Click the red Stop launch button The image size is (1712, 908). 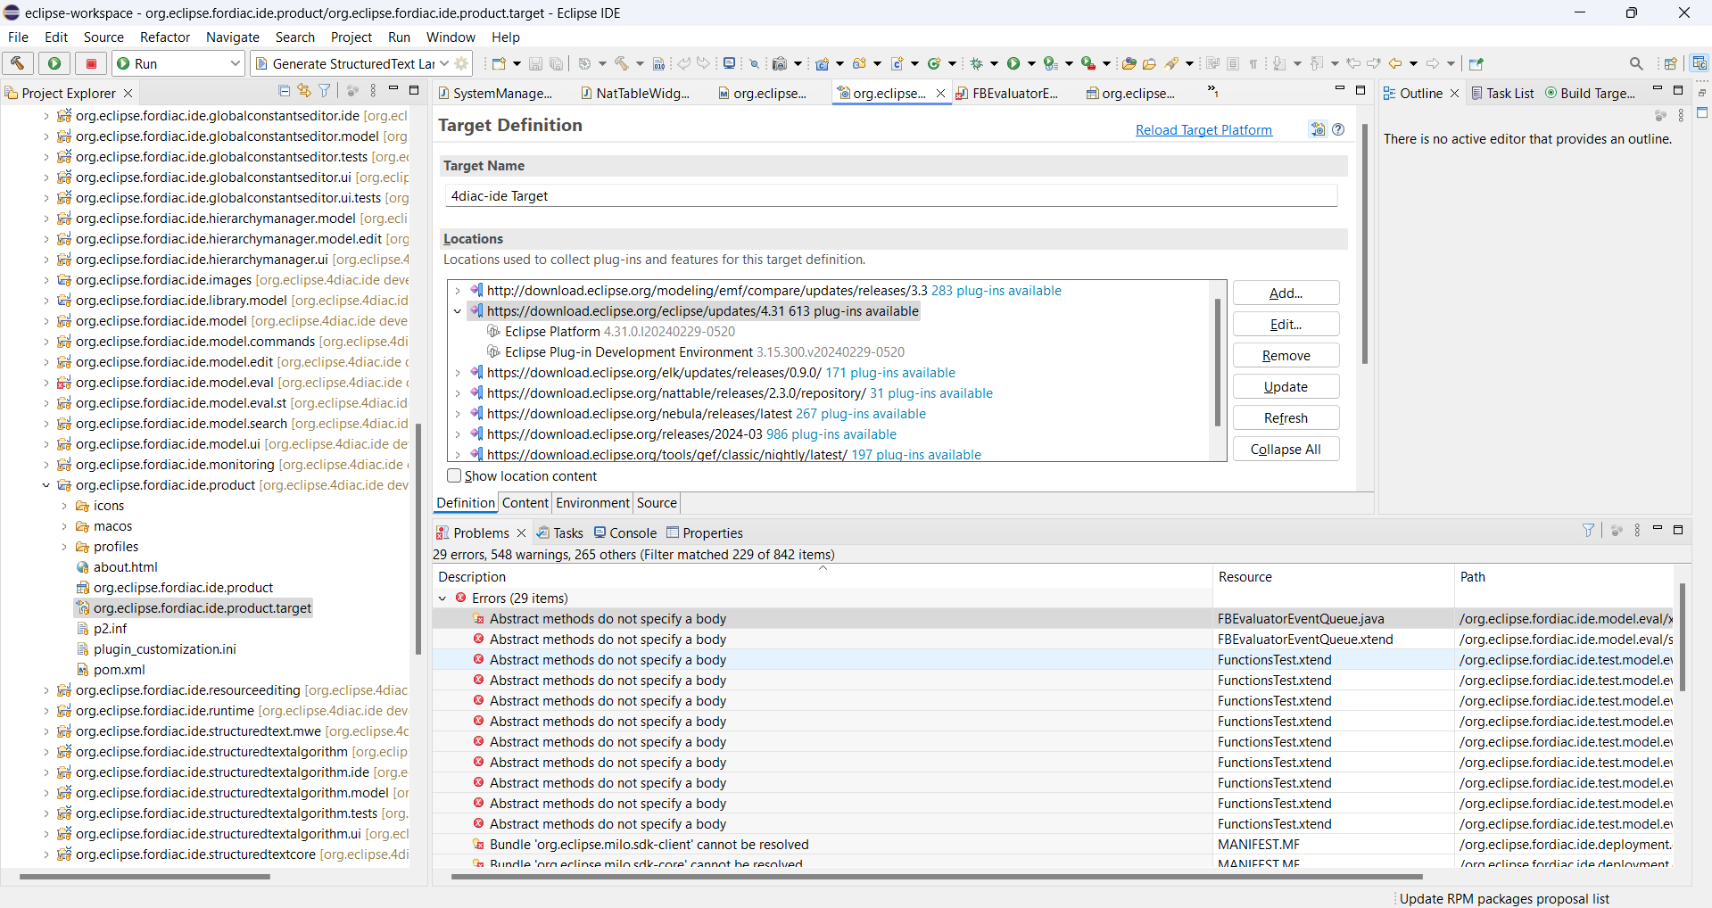tap(91, 63)
